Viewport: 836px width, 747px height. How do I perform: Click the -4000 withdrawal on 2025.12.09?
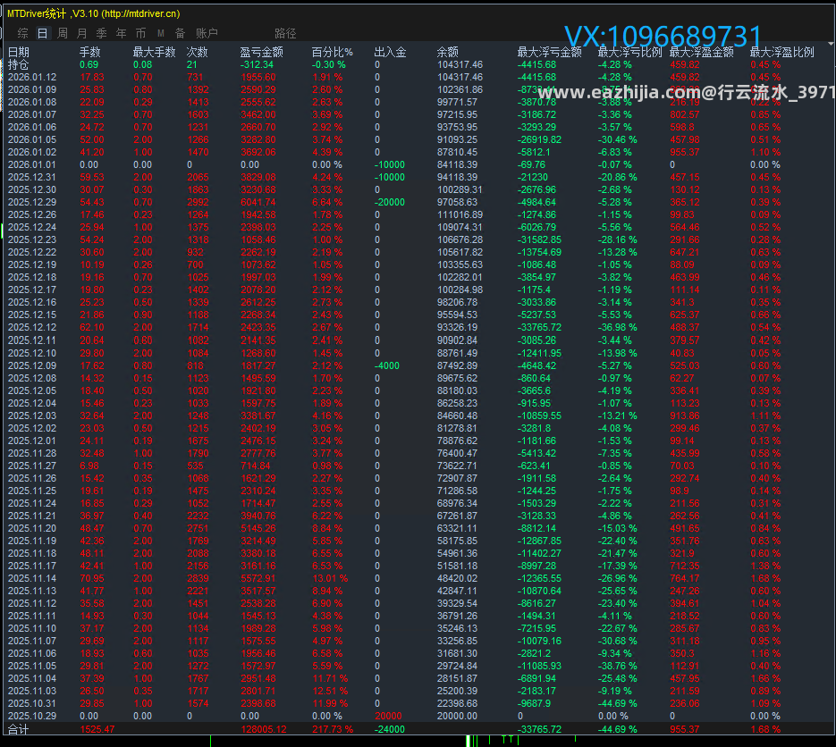coord(386,365)
